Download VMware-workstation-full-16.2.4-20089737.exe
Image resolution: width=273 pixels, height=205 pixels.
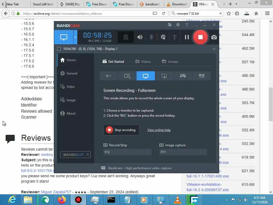[207, 187]
